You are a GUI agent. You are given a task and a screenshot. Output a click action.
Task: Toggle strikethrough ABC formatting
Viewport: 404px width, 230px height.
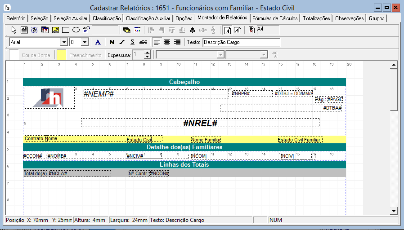143,42
